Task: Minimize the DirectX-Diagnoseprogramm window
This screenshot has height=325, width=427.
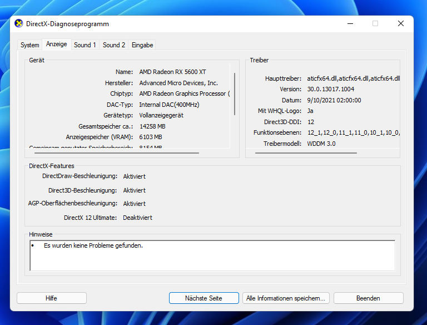Action: click(350, 24)
